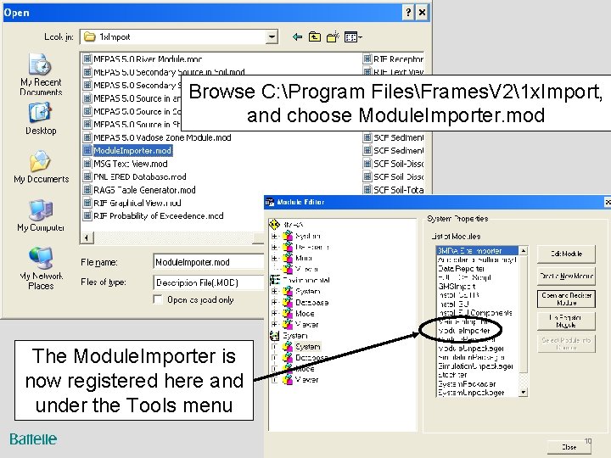Select the highlighted ModuleImporter.mod file
611x458 pixels.
click(x=132, y=151)
